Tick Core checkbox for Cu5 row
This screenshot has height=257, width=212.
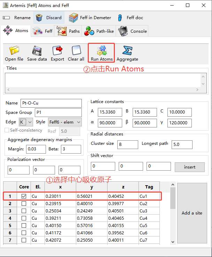(x=24, y=225)
